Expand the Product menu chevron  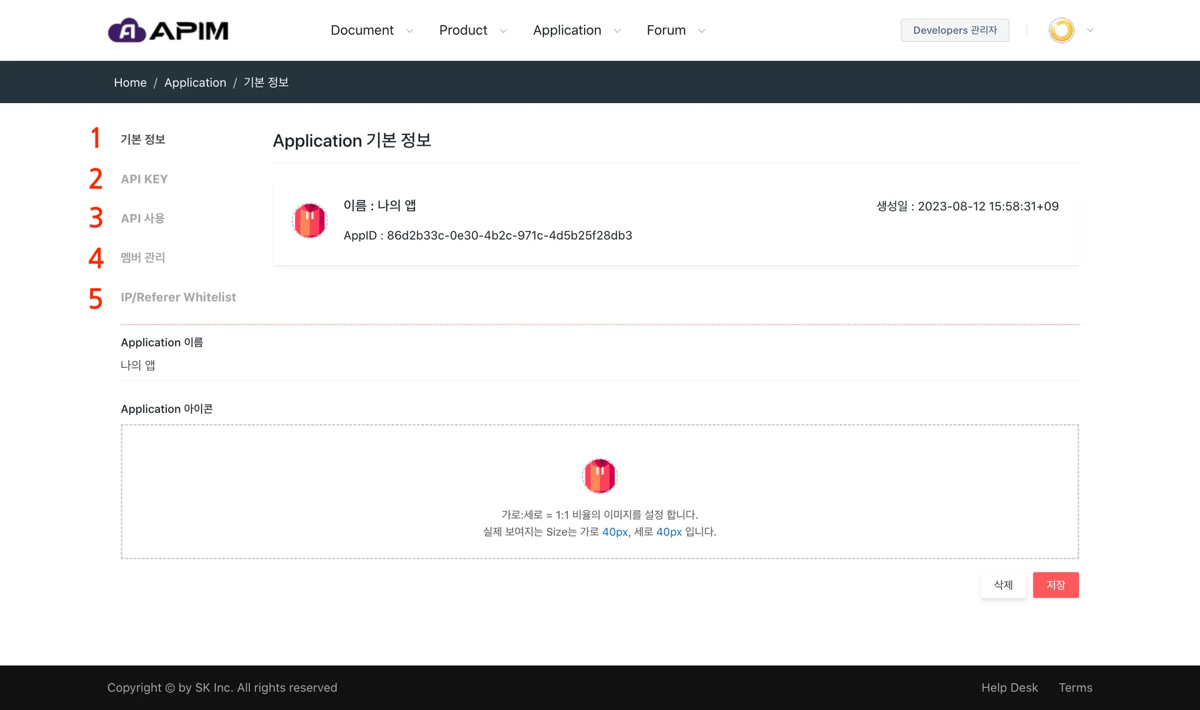(503, 31)
